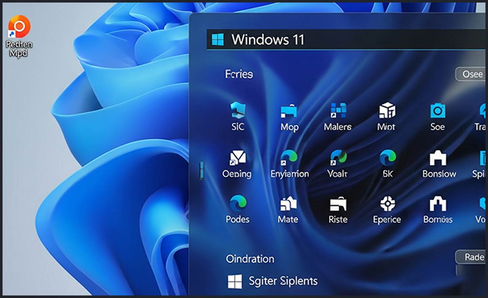The height and width of the screenshot is (298, 488).
Task: Open the Mate app icon
Action: [288, 204]
